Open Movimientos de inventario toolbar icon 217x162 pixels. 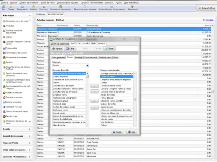pyautogui.click(x=60, y=8)
